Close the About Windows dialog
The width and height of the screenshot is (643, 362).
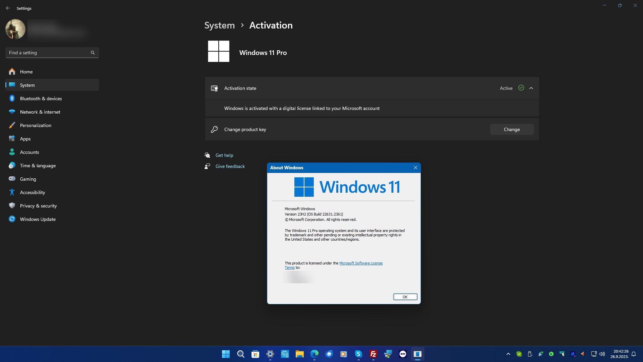[415, 168]
